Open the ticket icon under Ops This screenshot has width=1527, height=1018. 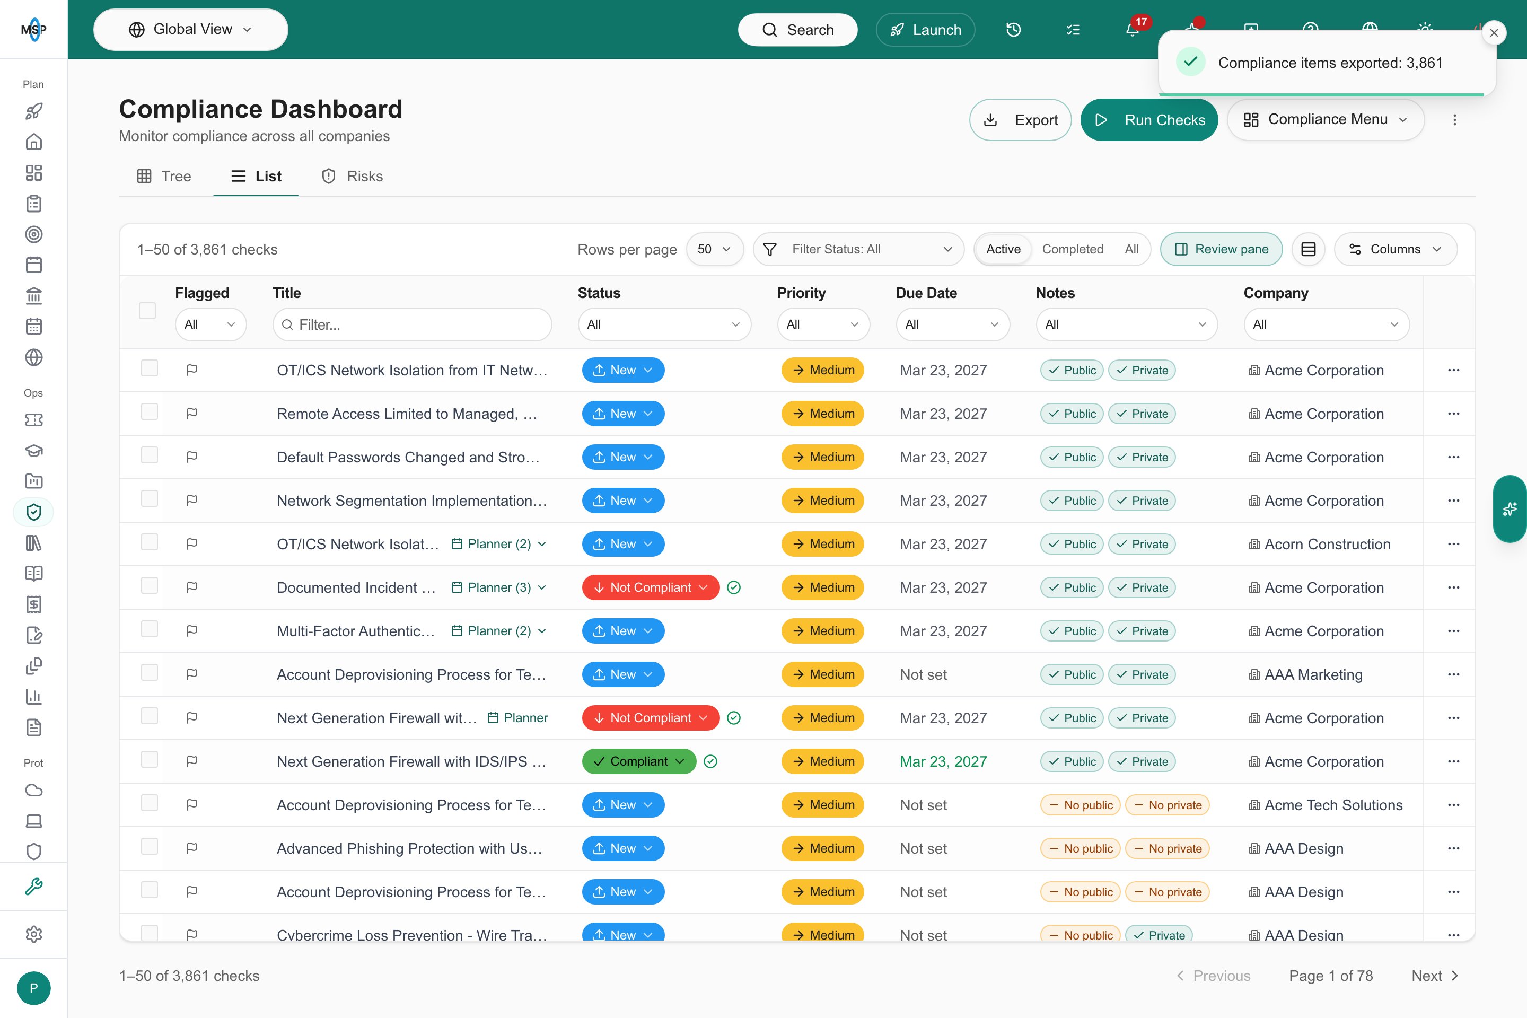pos(34,420)
